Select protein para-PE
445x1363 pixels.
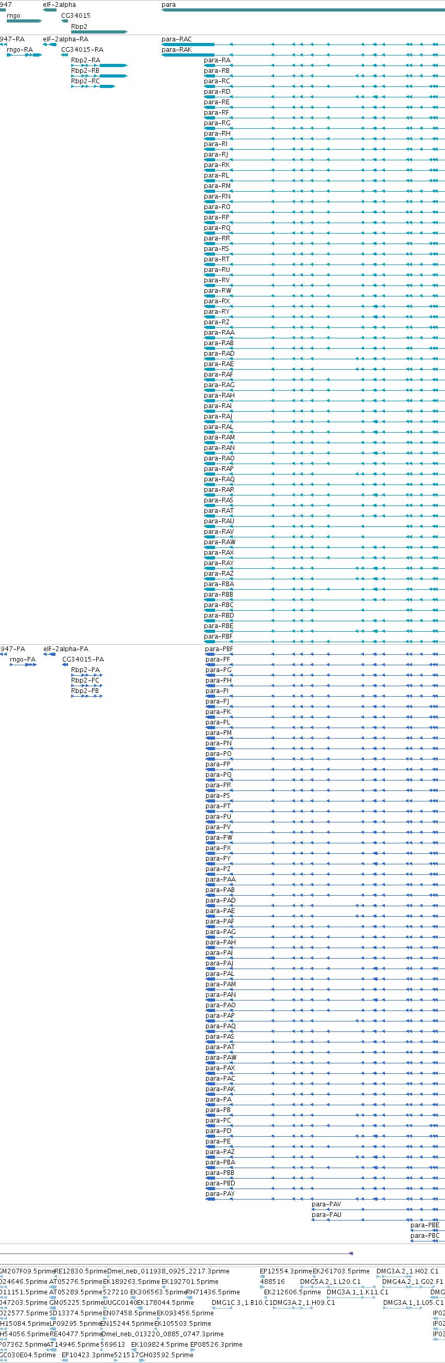218,1141
